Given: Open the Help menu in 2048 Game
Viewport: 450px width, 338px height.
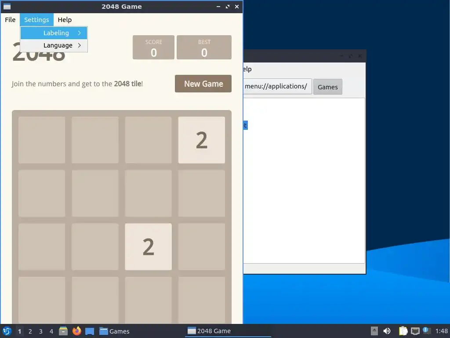Looking at the screenshot, I should click(65, 20).
